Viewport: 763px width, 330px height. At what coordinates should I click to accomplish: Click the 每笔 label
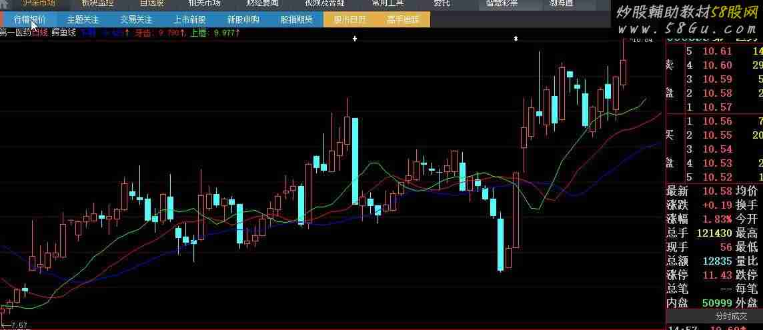(x=746, y=289)
